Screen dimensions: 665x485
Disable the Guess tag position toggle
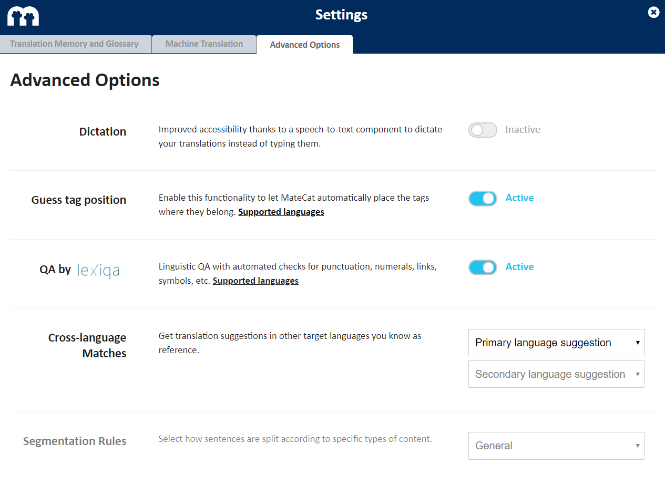483,199
